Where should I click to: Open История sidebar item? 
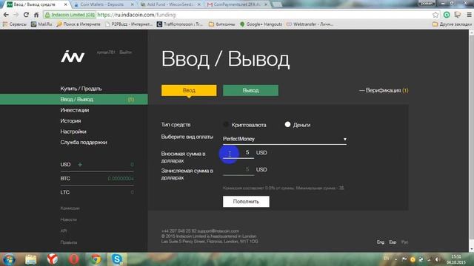coord(70,121)
